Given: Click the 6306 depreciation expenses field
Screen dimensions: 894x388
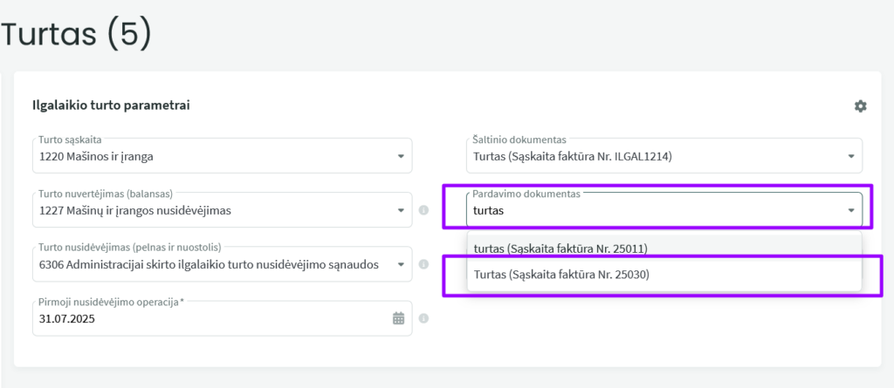Looking at the screenshot, I should (x=210, y=264).
